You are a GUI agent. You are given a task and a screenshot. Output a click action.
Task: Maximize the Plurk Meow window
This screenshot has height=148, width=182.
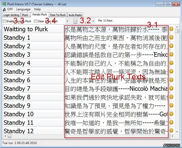coord(168,4)
